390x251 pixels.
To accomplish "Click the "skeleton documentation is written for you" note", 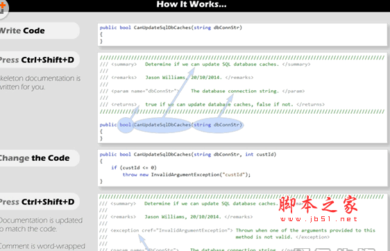I will pyautogui.click(x=40, y=83).
